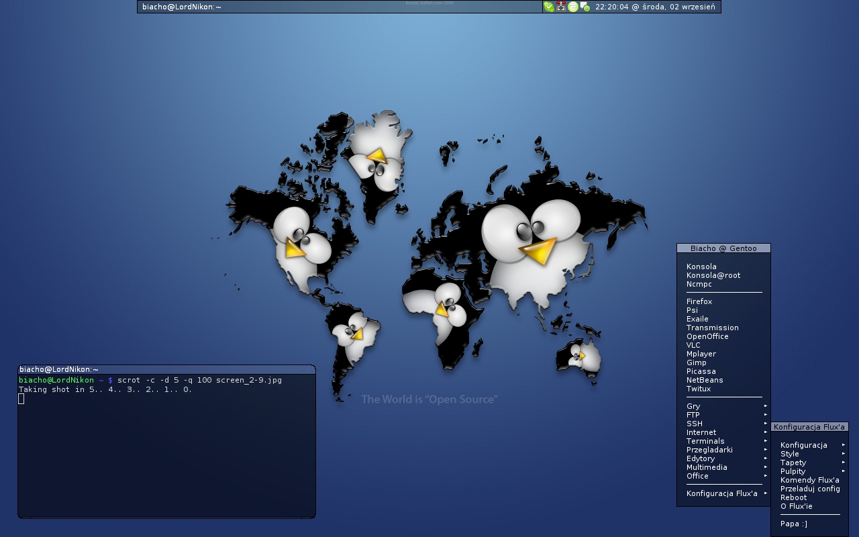The width and height of the screenshot is (859, 537).
Task: Launch OpenOffice from the menu
Action: (723, 336)
